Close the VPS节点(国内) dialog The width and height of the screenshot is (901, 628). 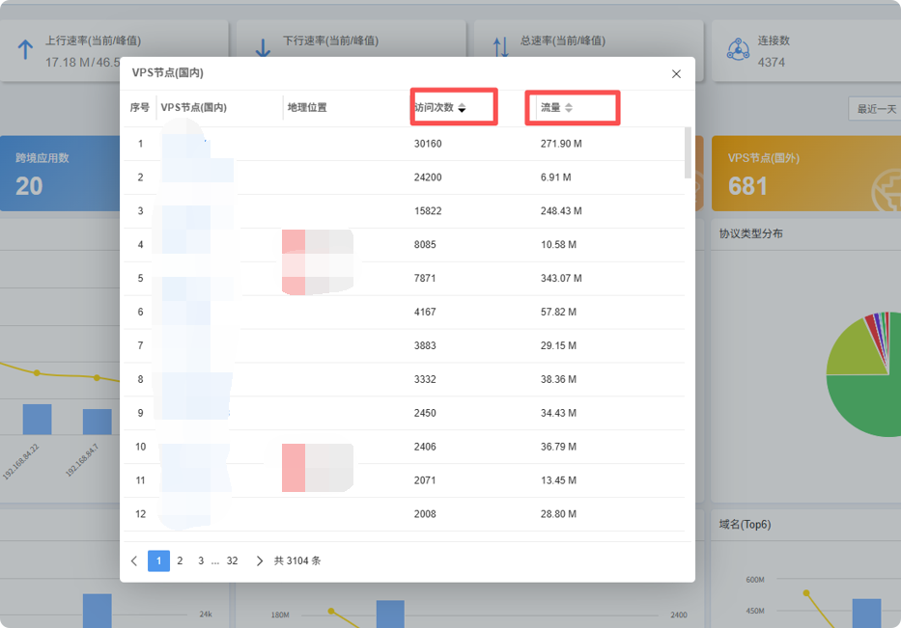(676, 74)
